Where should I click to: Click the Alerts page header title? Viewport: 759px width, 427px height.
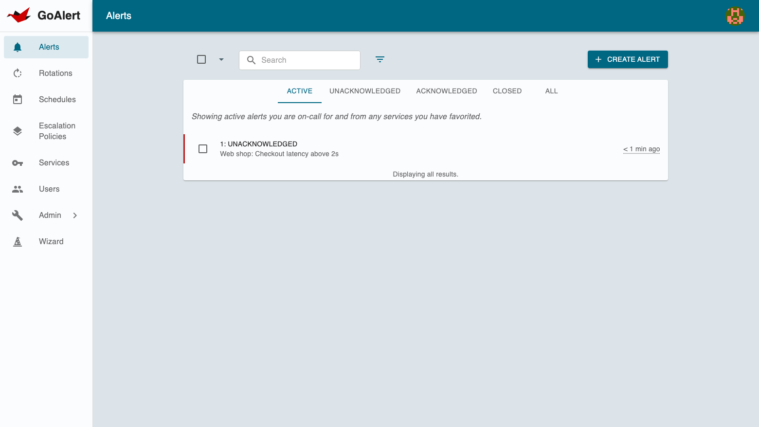click(119, 16)
